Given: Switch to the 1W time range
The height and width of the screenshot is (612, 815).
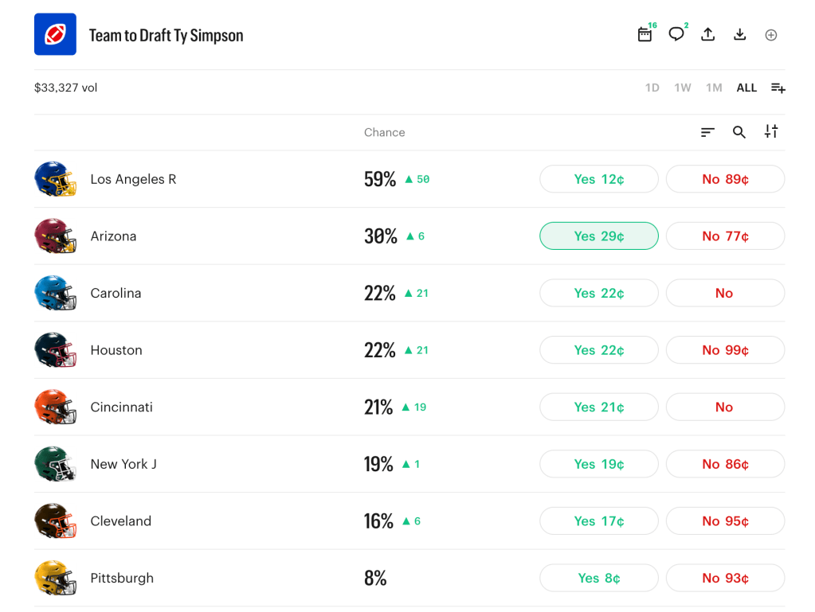Looking at the screenshot, I should [683, 88].
